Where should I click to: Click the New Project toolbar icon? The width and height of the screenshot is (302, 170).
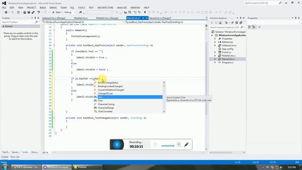(x=18, y=12)
